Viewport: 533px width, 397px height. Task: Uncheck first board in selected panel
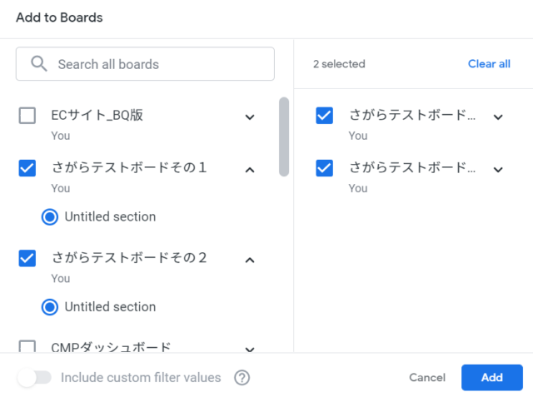324,116
